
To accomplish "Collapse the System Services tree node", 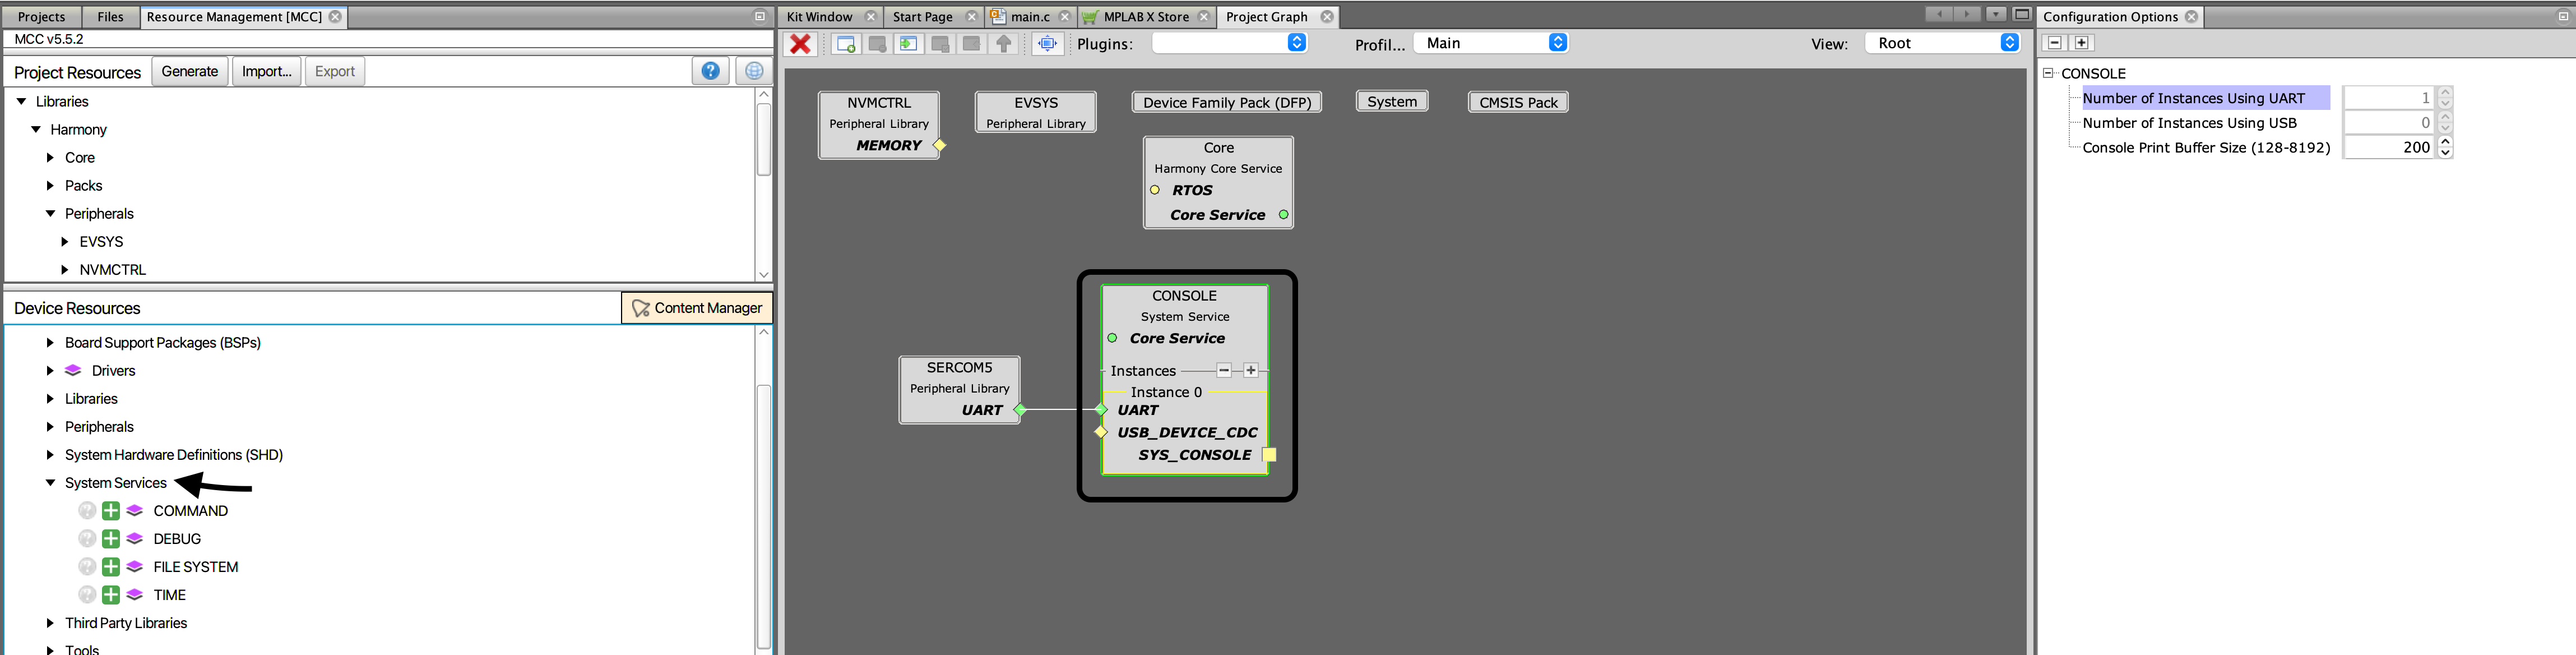I will pos(51,482).
